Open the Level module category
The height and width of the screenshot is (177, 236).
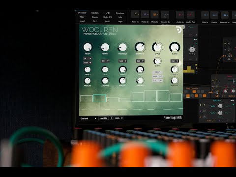82,21
